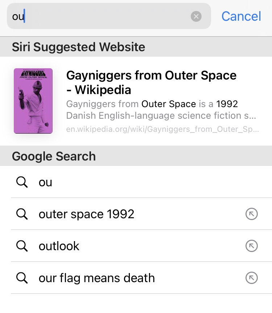Screen dimensions: 272x313
Task: Click magnifier icon beside 'ou' suggestion
Action: click(22, 182)
